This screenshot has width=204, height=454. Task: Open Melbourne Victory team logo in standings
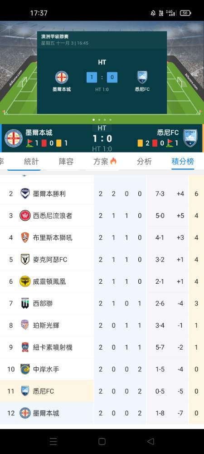point(25,193)
